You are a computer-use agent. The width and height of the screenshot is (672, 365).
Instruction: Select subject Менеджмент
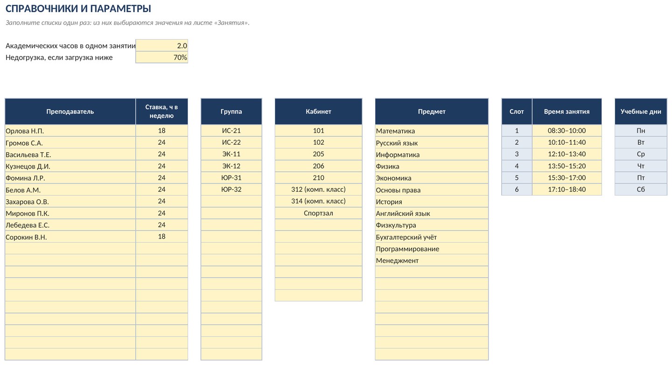[432, 260]
